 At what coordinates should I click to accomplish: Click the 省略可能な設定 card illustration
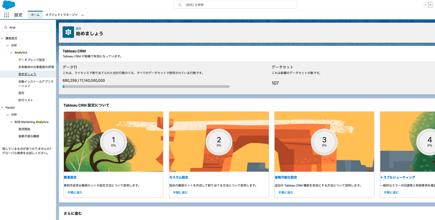(324, 142)
